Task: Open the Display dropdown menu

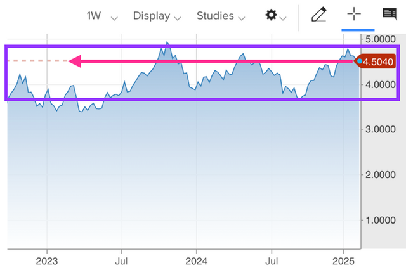Action: pos(157,16)
